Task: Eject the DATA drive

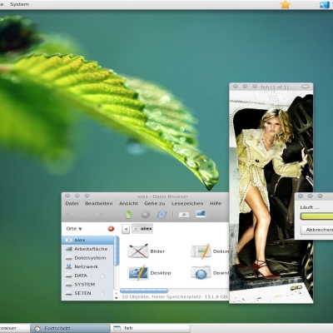Action: point(103,276)
